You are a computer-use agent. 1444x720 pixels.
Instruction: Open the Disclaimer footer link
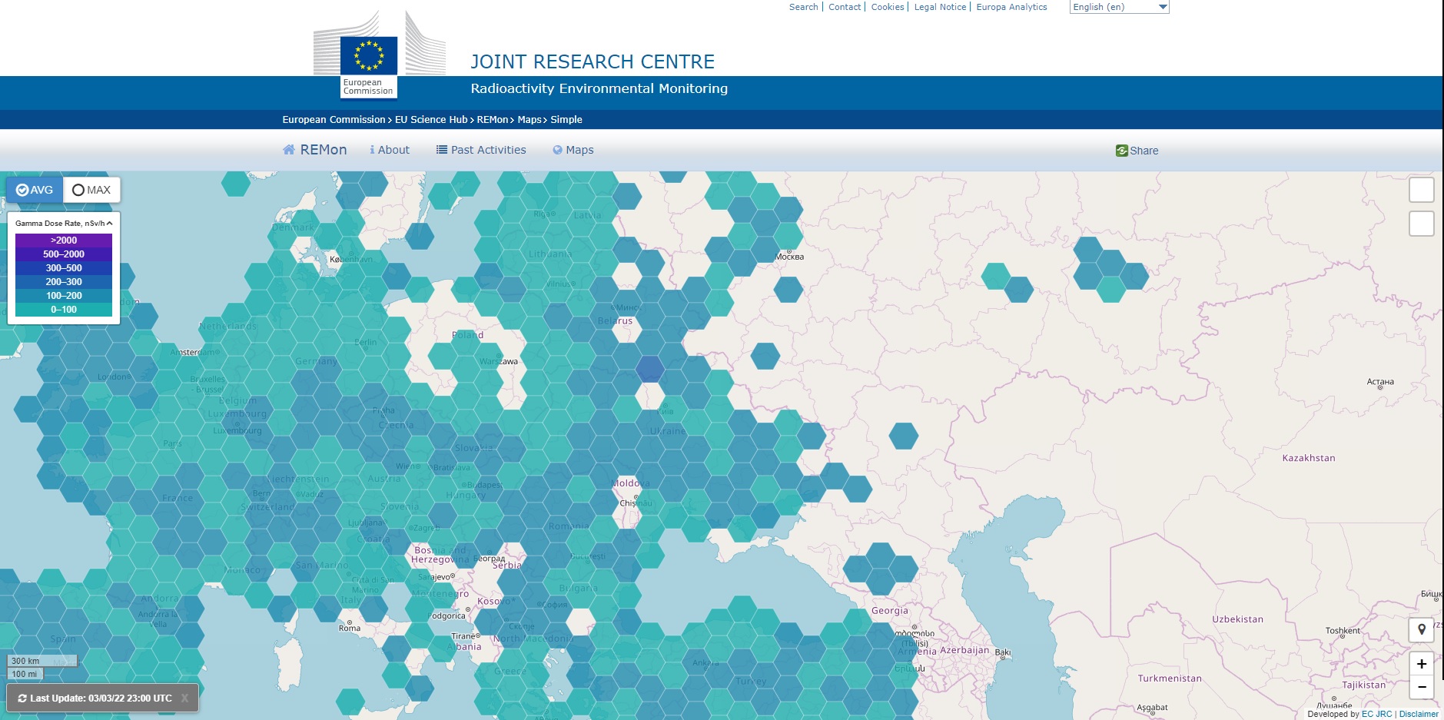tap(1419, 714)
